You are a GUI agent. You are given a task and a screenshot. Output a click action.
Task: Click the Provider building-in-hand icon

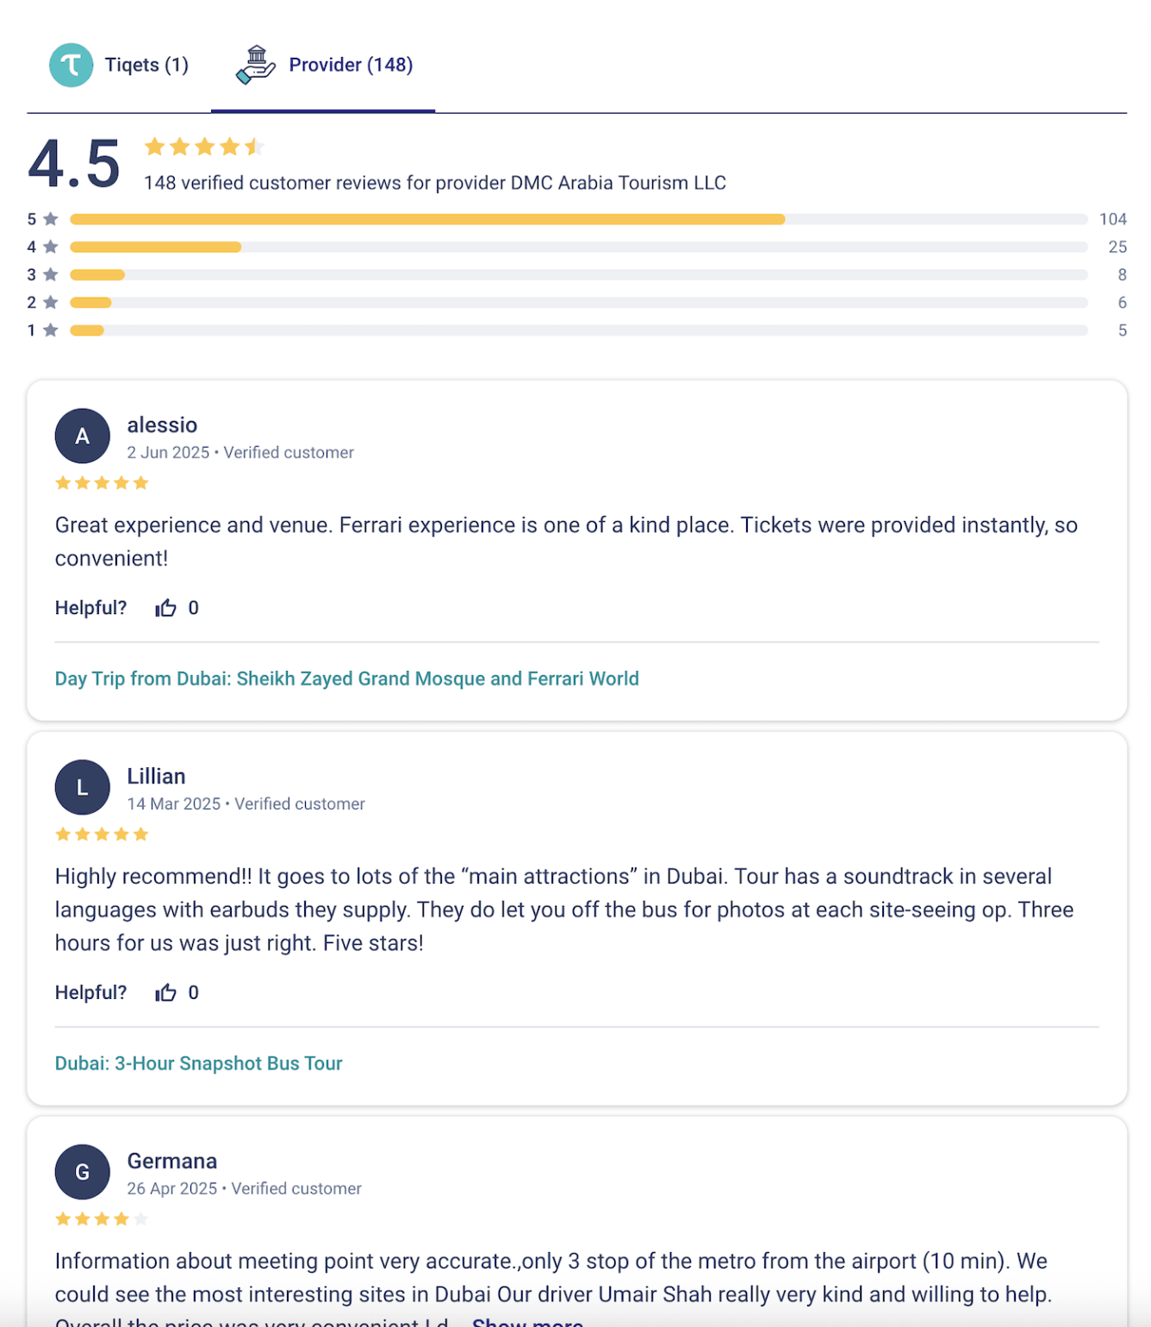pyautogui.click(x=255, y=65)
